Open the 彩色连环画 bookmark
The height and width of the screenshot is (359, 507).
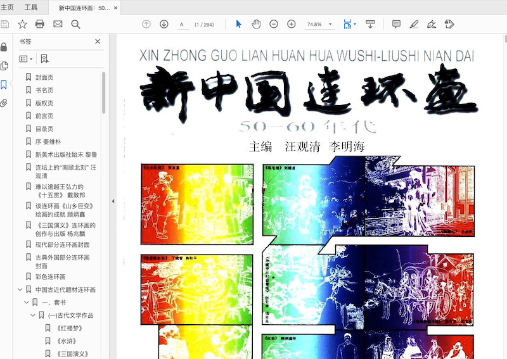pos(51,277)
